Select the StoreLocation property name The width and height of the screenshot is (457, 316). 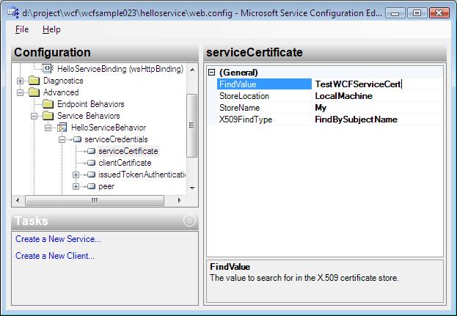coord(264,96)
